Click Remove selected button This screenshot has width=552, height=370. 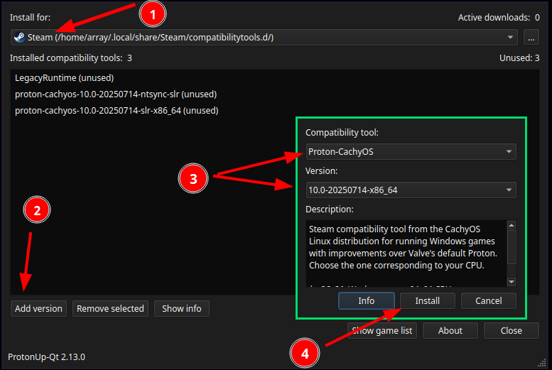point(110,309)
